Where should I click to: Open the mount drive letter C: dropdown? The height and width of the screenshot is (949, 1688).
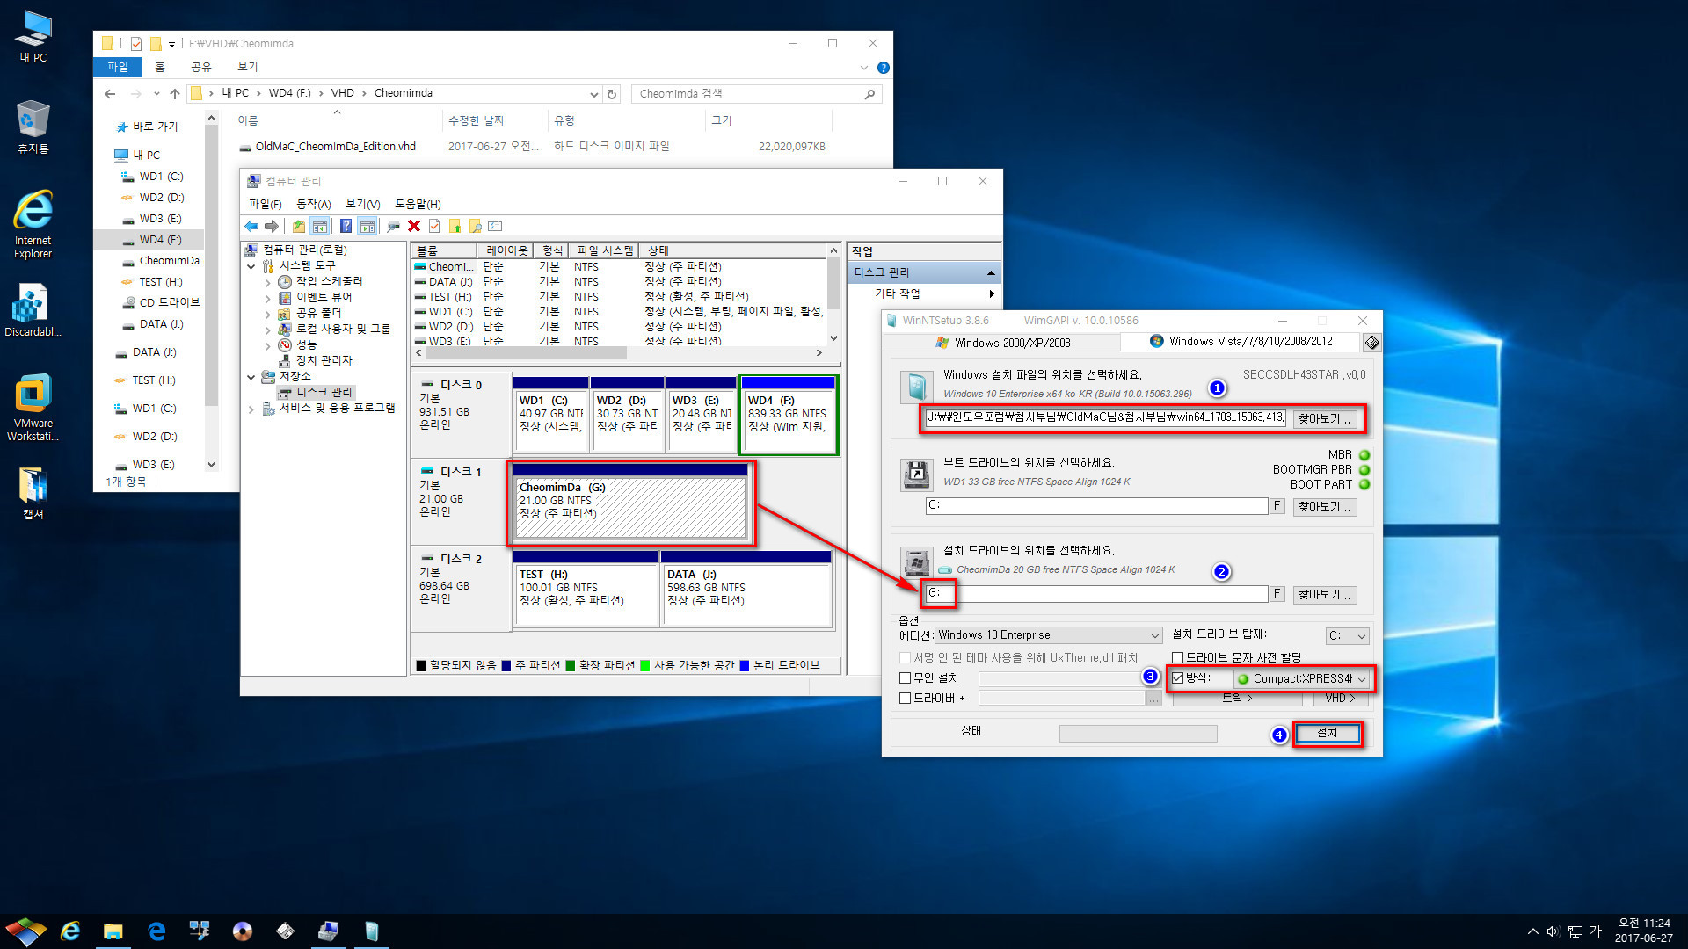coord(1348,636)
